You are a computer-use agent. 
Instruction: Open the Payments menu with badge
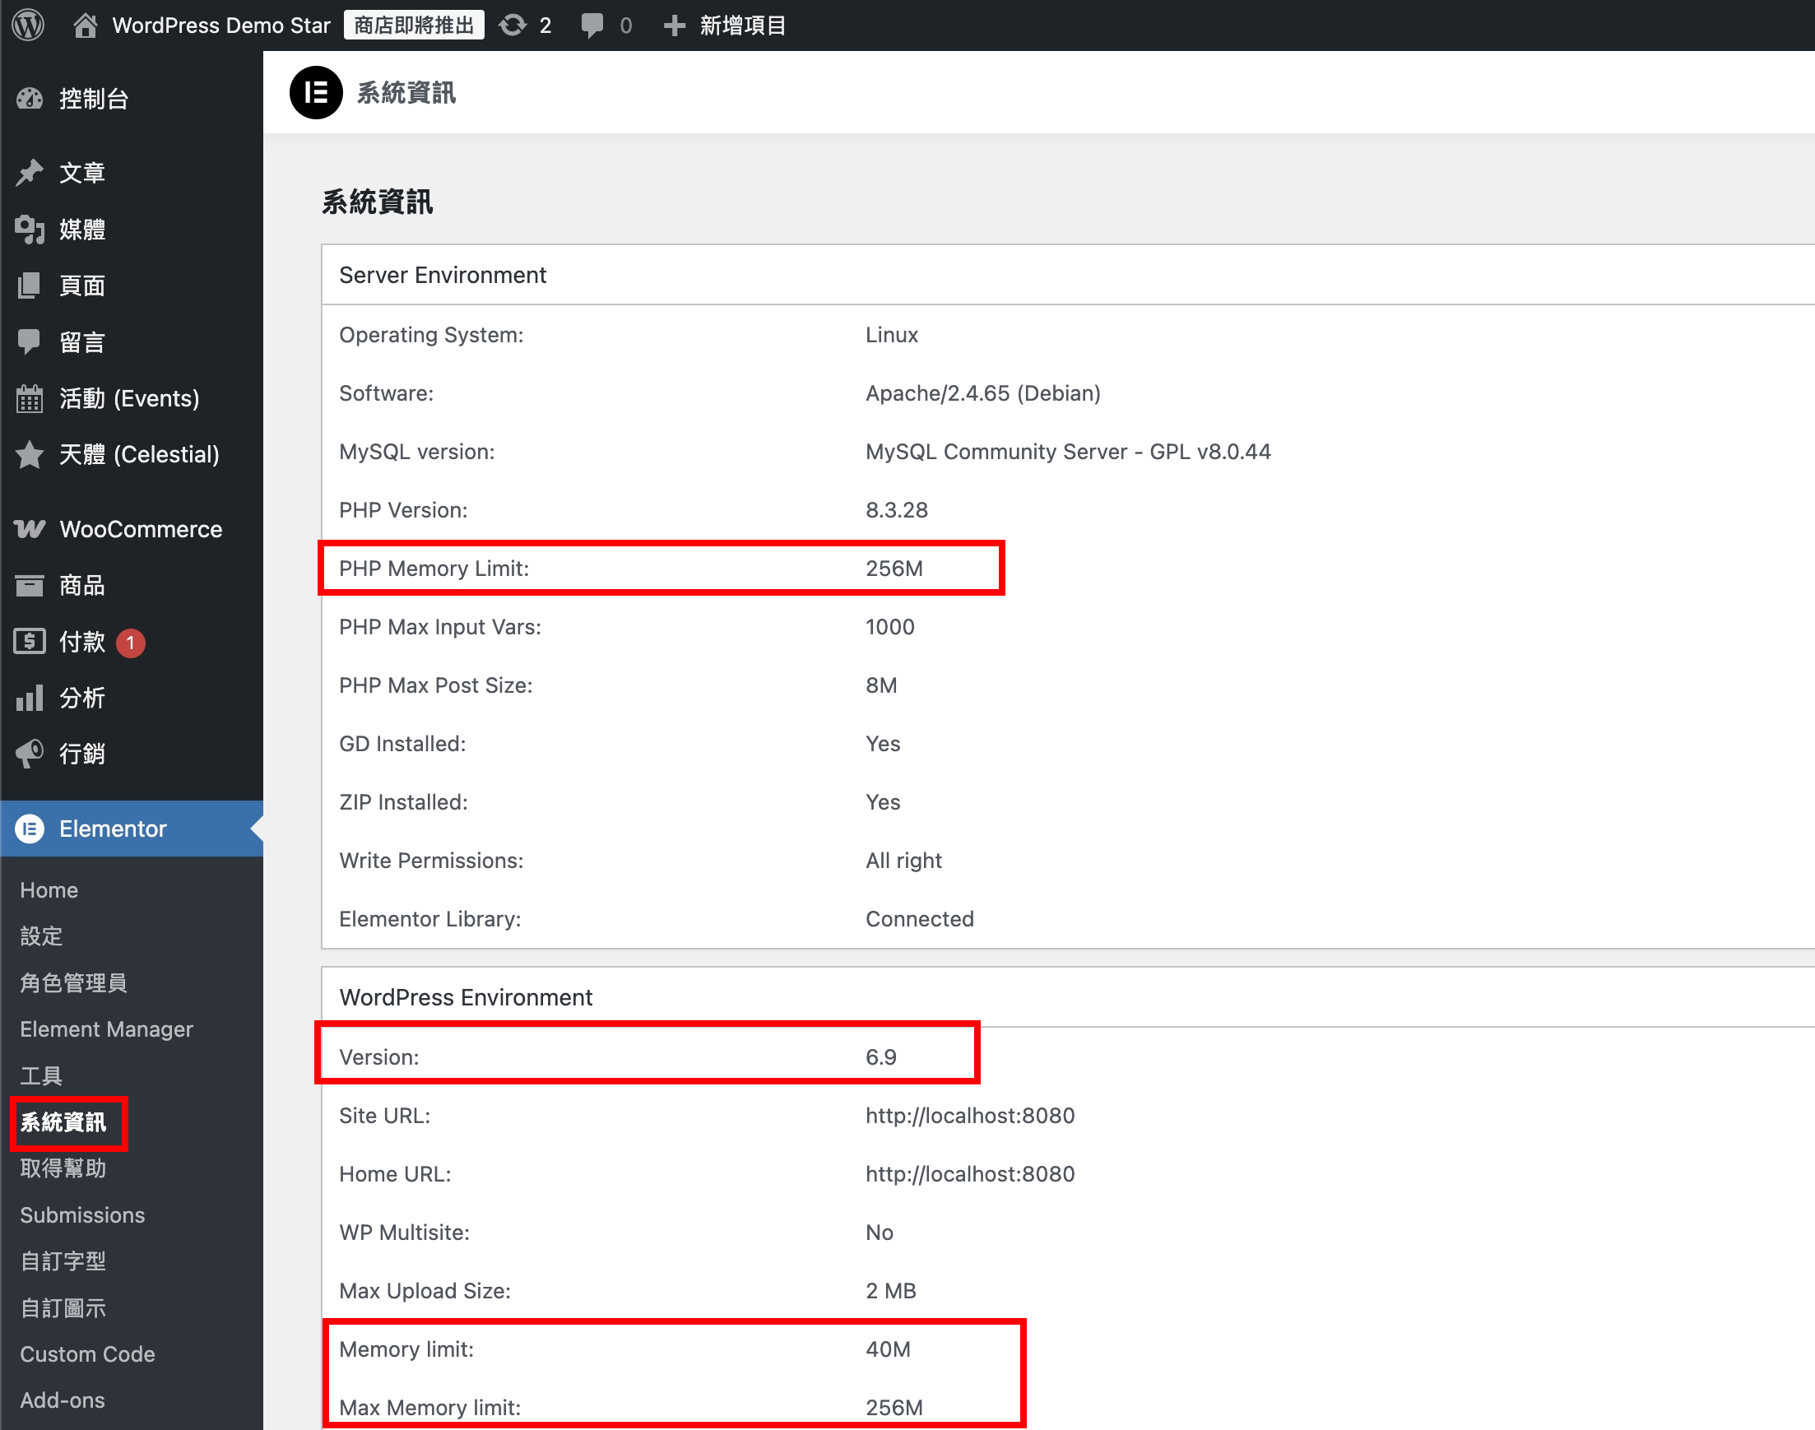(x=82, y=642)
